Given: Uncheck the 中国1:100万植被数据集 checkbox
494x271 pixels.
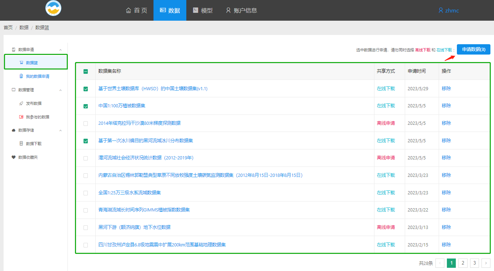Looking at the screenshot, I should (x=86, y=106).
